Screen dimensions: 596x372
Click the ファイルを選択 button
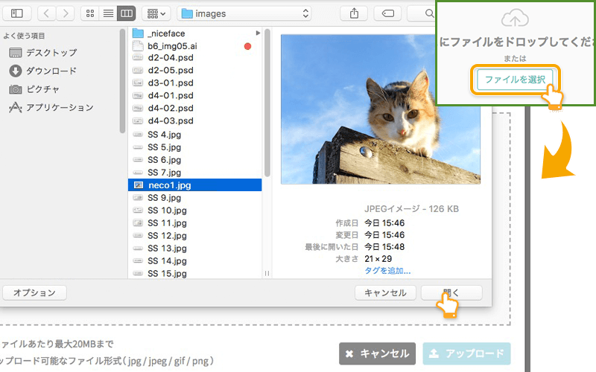[x=515, y=79]
